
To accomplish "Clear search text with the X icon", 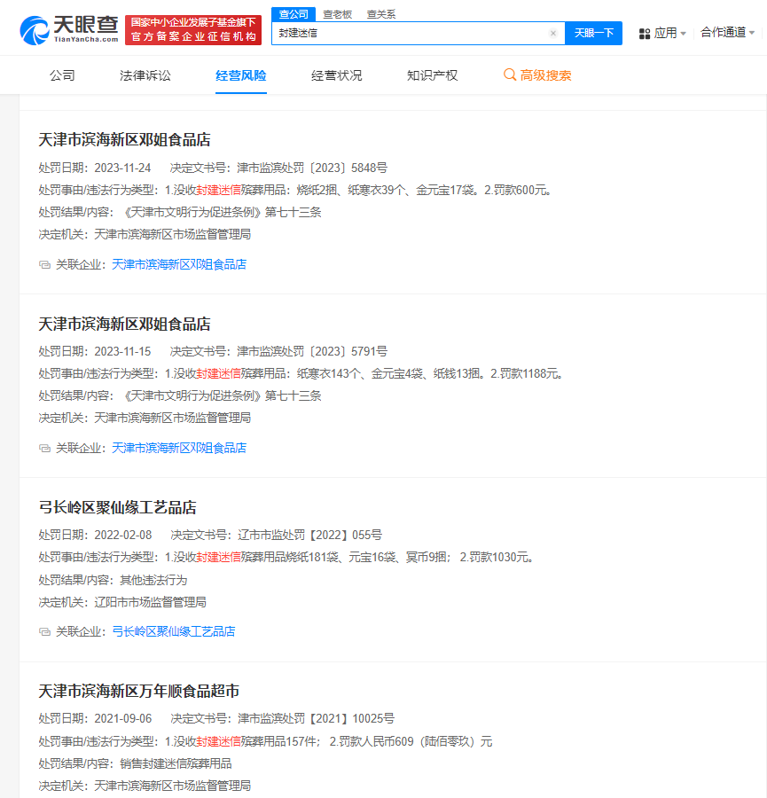I will (553, 34).
